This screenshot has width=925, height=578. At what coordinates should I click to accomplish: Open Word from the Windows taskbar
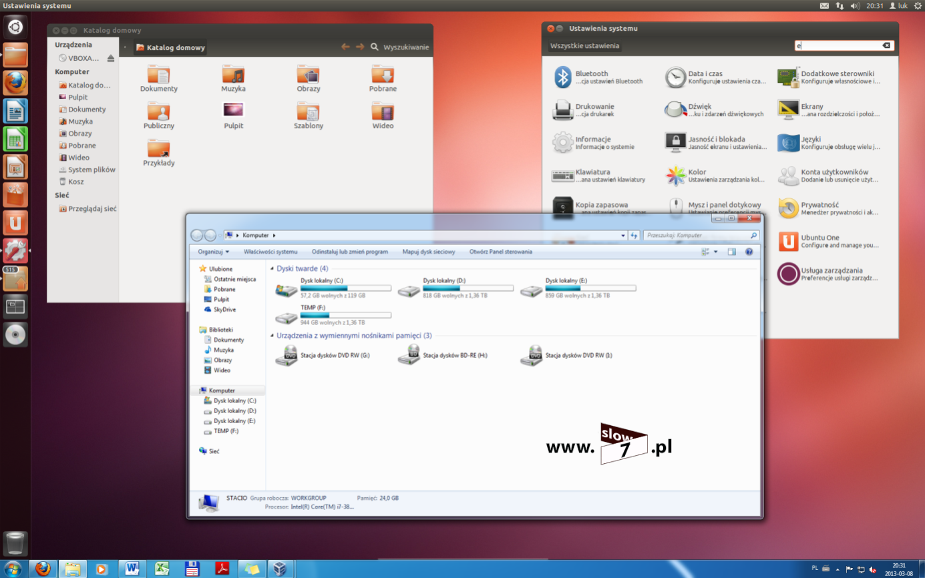pos(132,569)
